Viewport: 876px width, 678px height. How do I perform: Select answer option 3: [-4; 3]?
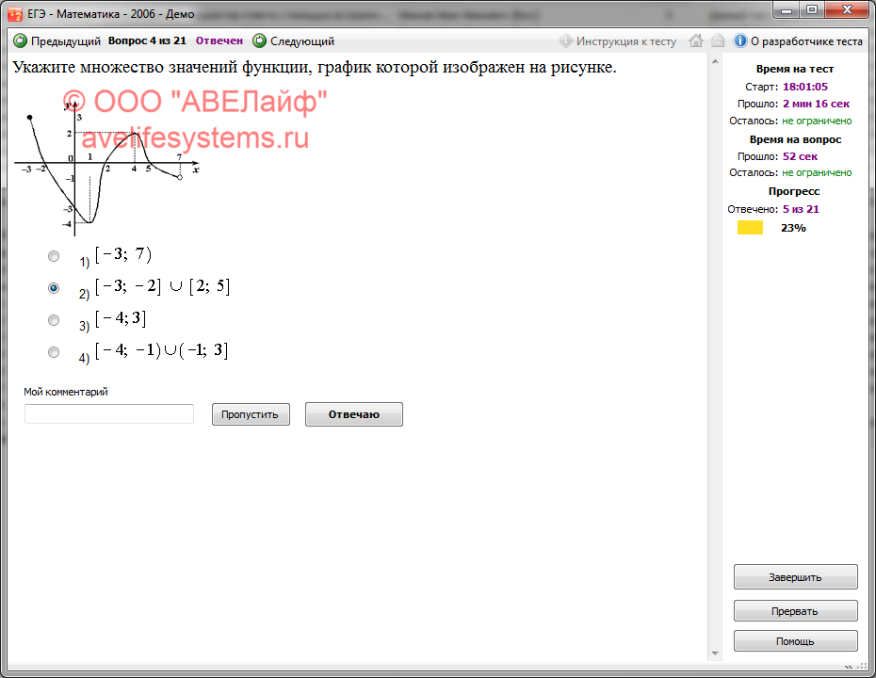[x=54, y=320]
